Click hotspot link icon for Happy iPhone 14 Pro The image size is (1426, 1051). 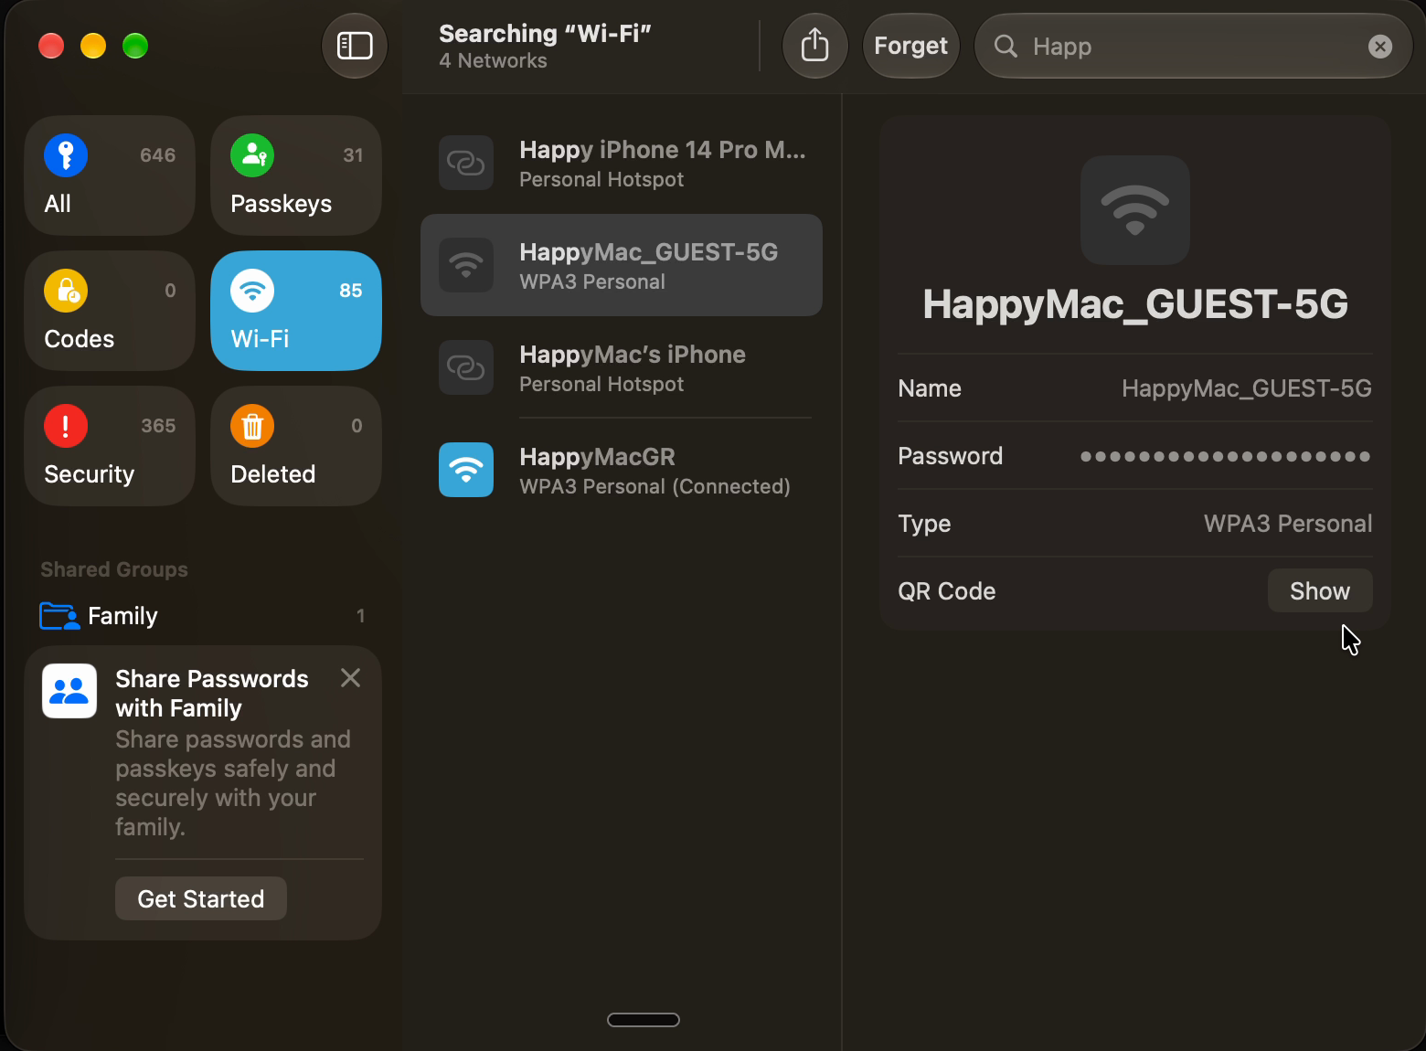click(466, 163)
